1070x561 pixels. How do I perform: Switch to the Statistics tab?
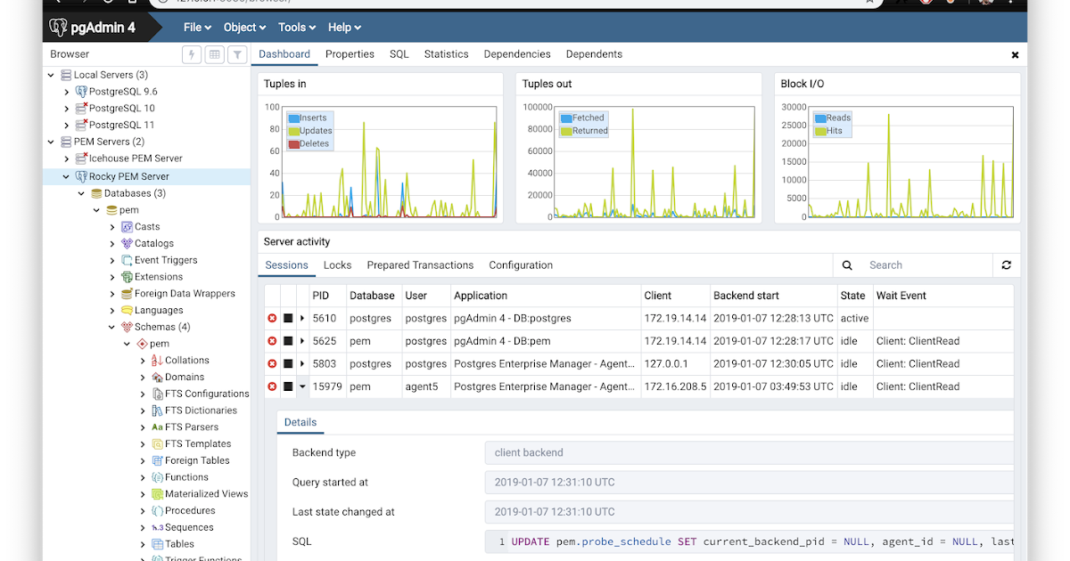tap(447, 54)
